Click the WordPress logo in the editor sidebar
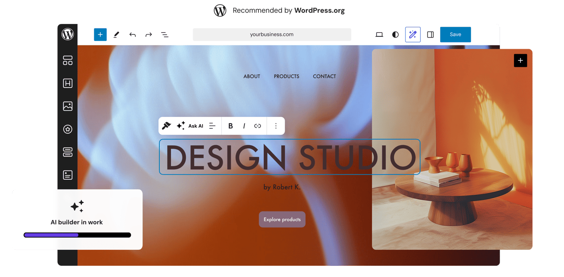This screenshot has width=564, height=277. coord(68,34)
